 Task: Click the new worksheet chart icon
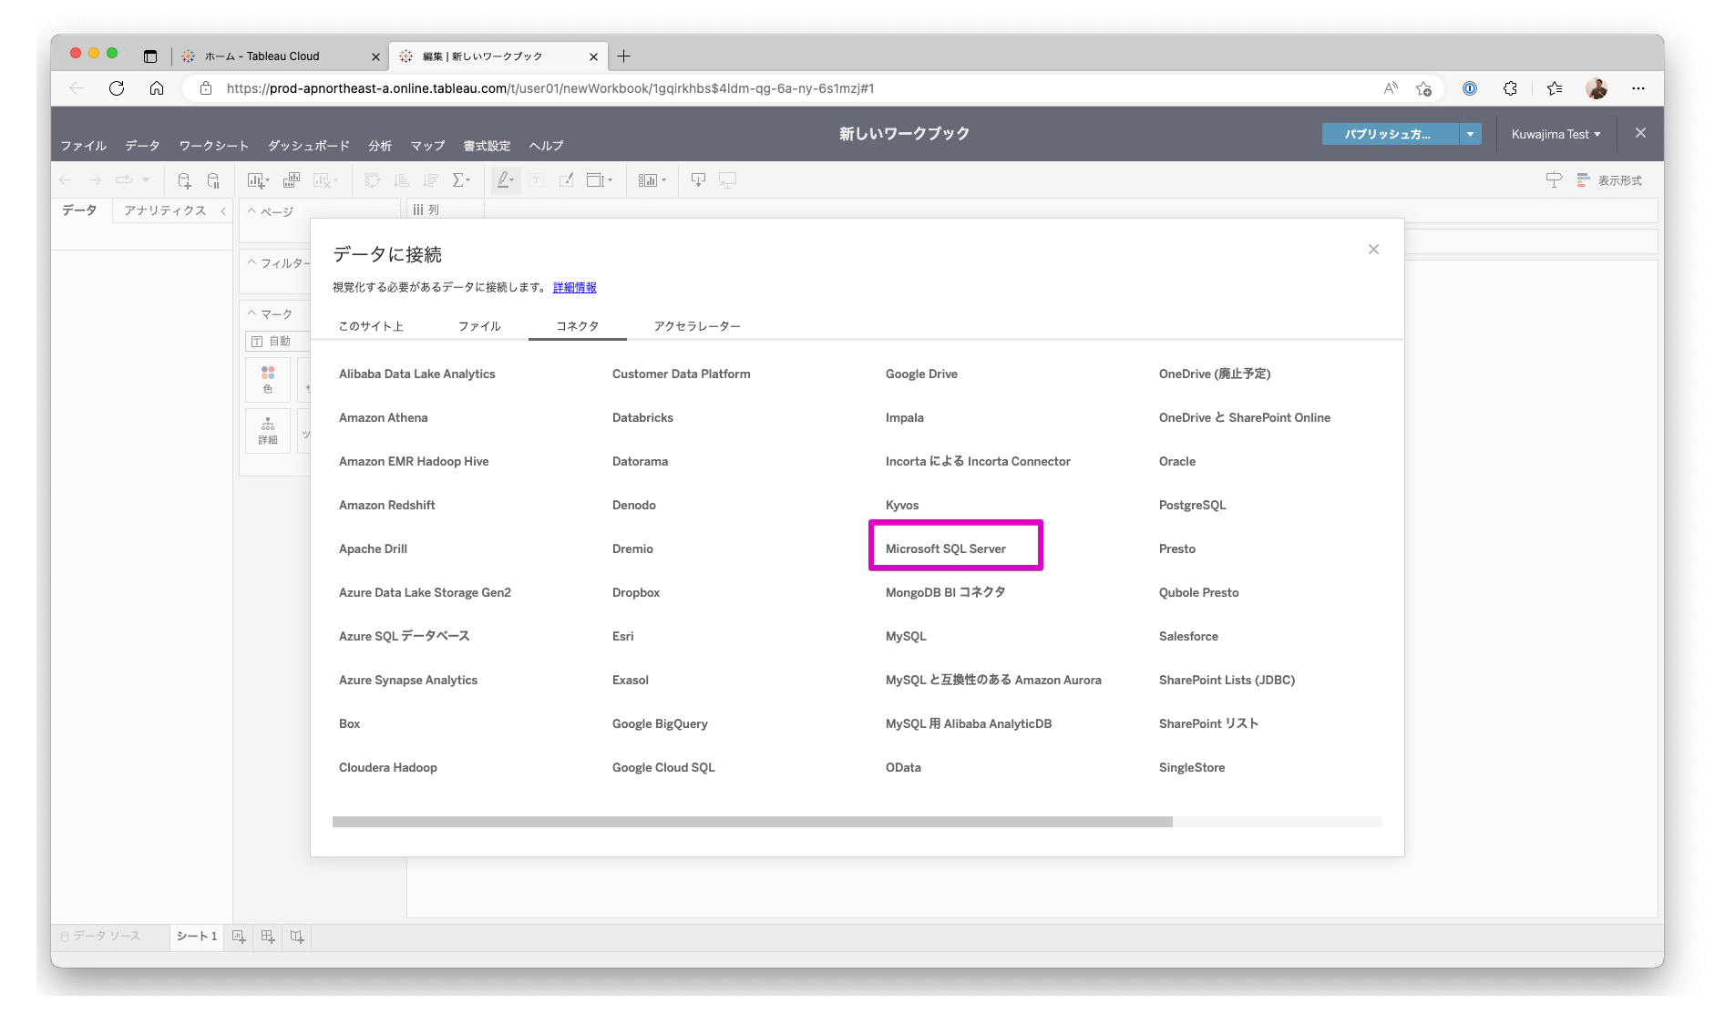[258, 180]
